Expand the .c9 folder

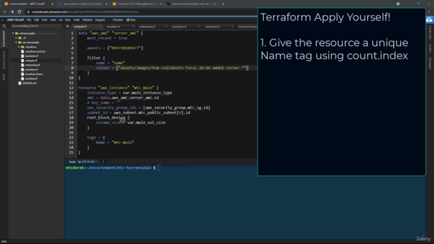pos(16,38)
